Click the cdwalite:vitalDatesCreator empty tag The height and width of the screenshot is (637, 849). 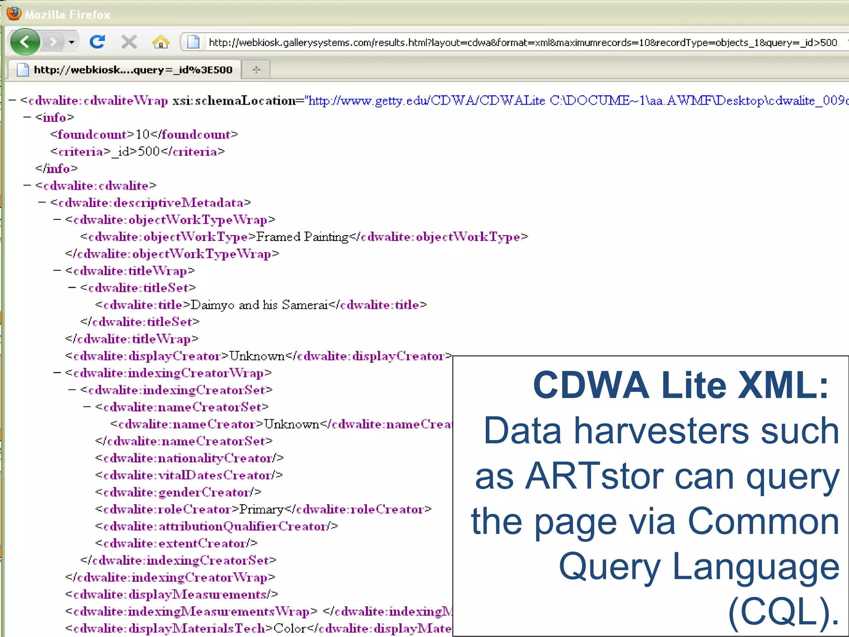click(189, 475)
